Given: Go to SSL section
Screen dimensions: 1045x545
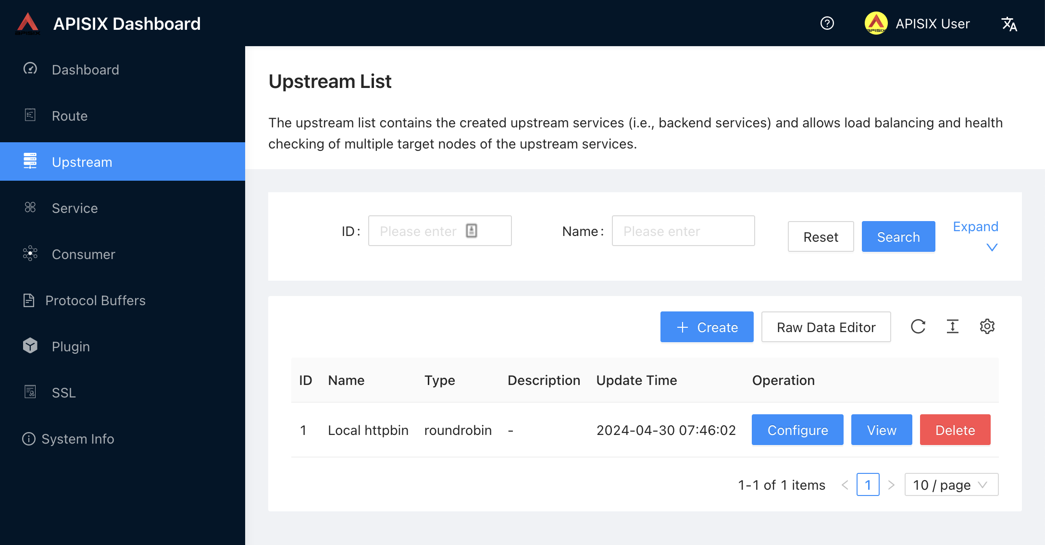Looking at the screenshot, I should 63,393.
